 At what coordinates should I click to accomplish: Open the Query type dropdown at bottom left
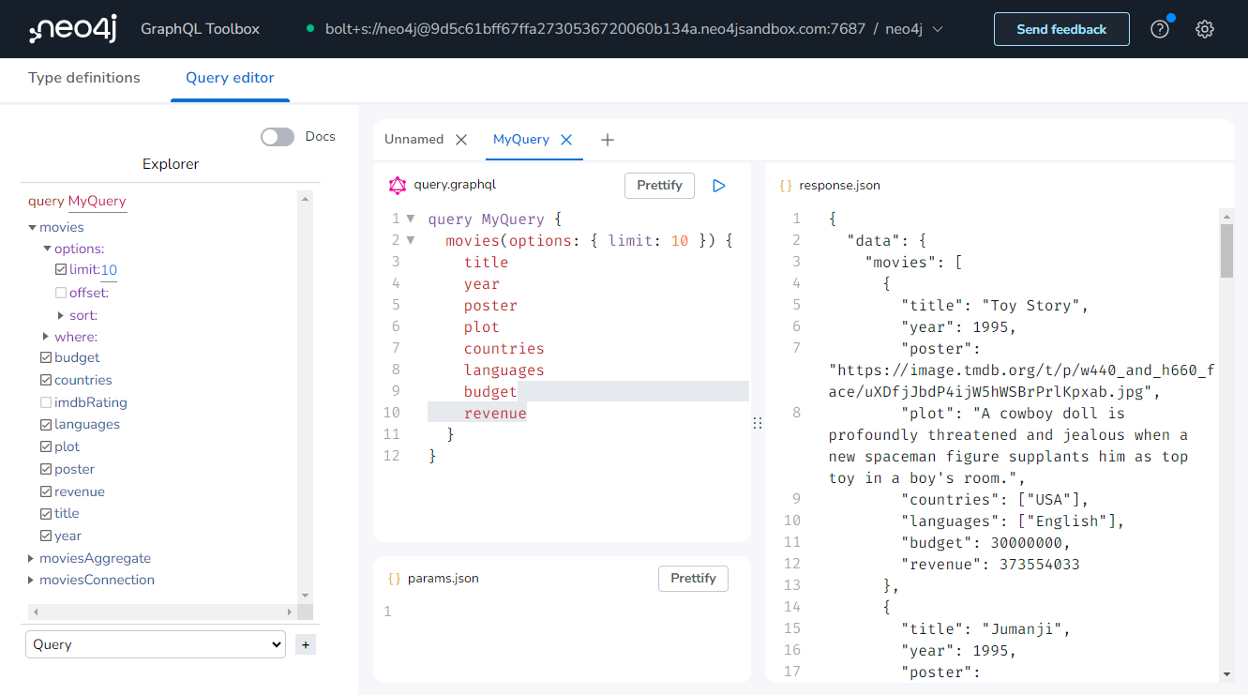click(155, 644)
